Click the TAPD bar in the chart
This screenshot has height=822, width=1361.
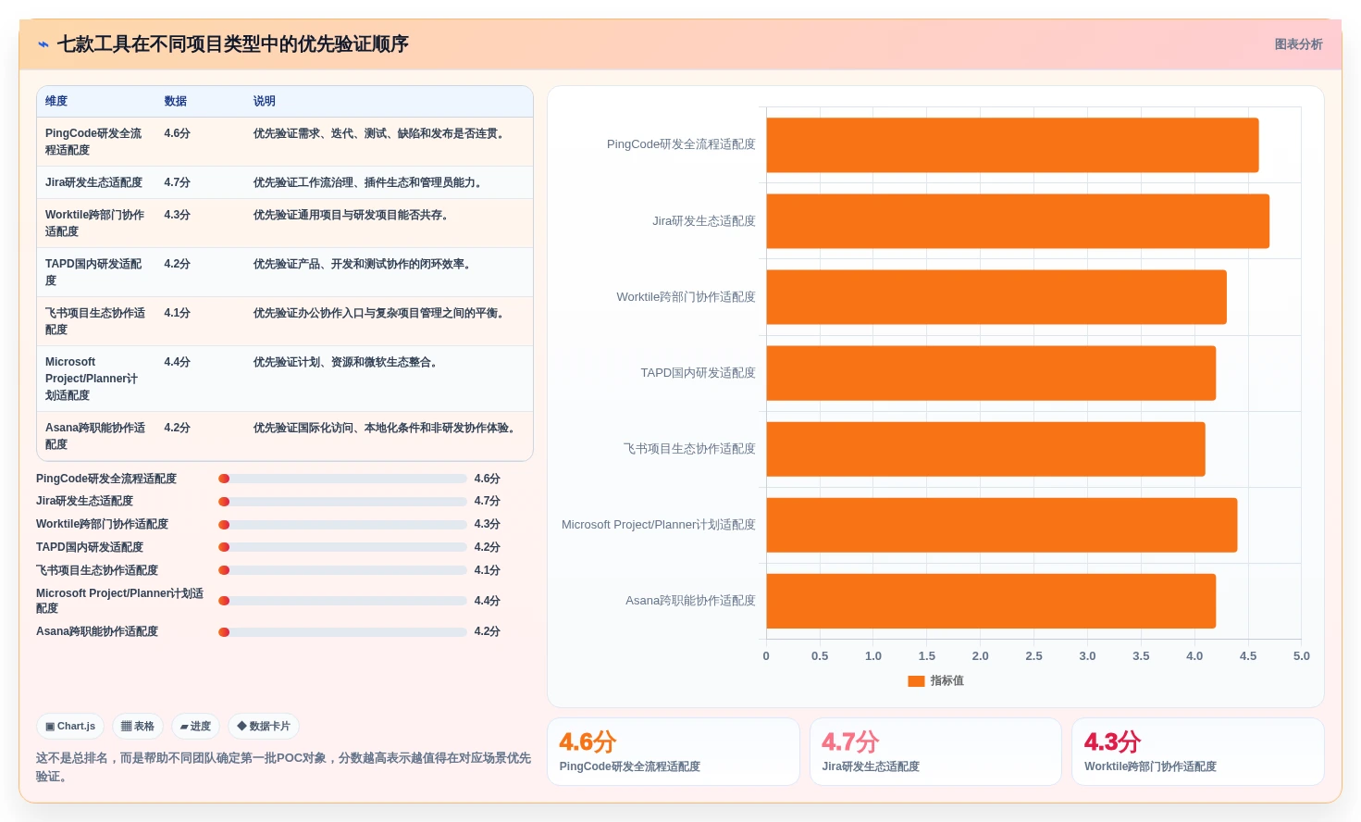tap(991, 373)
